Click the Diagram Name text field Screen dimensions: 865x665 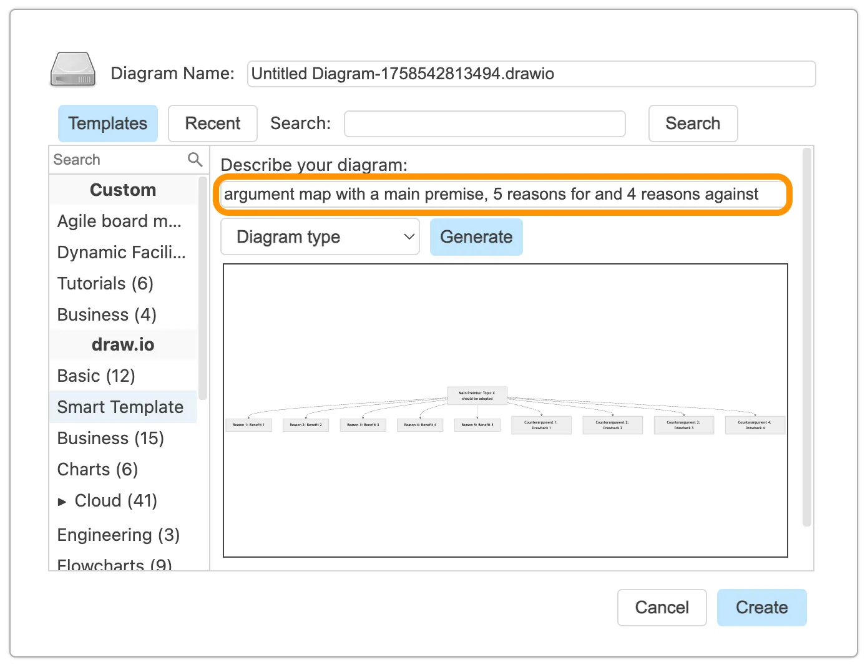pyautogui.click(x=530, y=74)
